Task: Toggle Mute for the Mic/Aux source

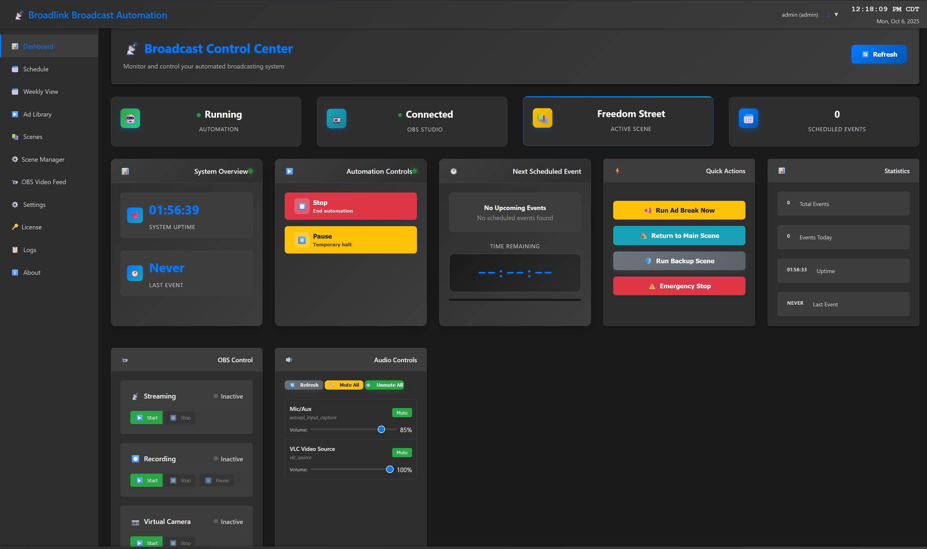Action: tap(402, 413)
